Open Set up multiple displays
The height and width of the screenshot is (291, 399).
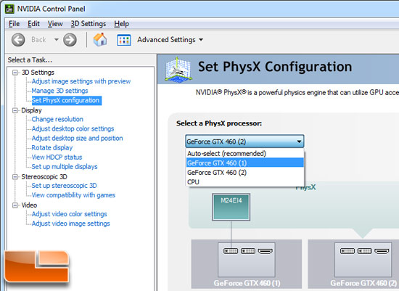click(65, 166)
